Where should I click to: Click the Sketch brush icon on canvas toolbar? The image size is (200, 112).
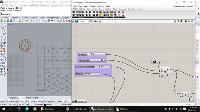(x=100, y=22)
